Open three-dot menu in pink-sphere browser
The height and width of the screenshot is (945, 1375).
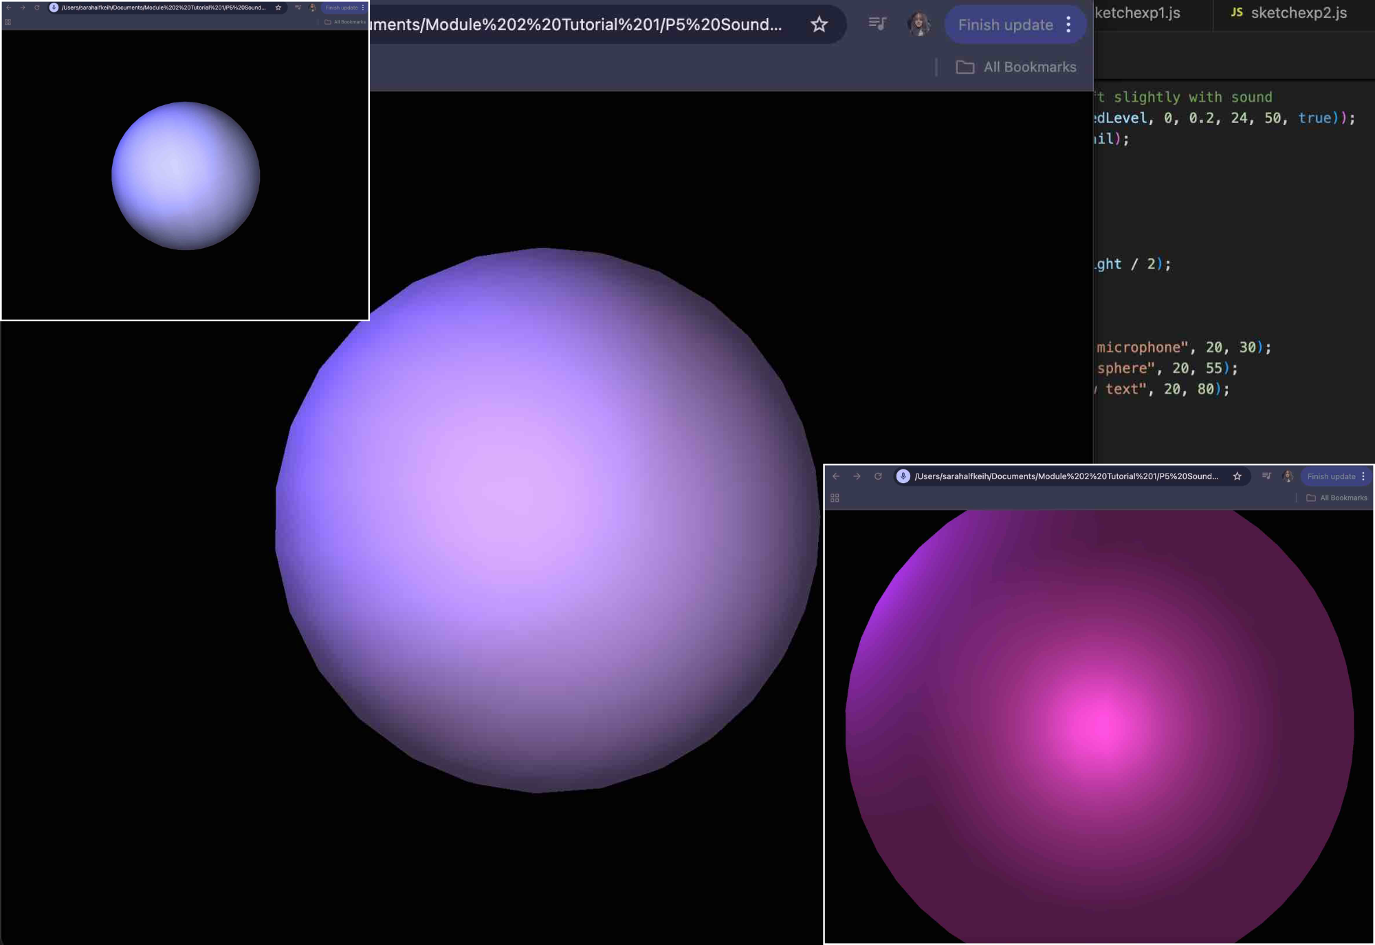point(1363,476)
